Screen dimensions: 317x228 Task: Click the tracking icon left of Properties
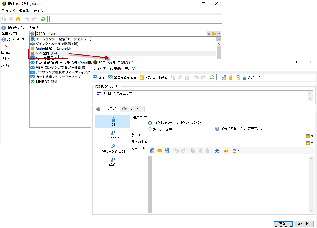(237, 77)
